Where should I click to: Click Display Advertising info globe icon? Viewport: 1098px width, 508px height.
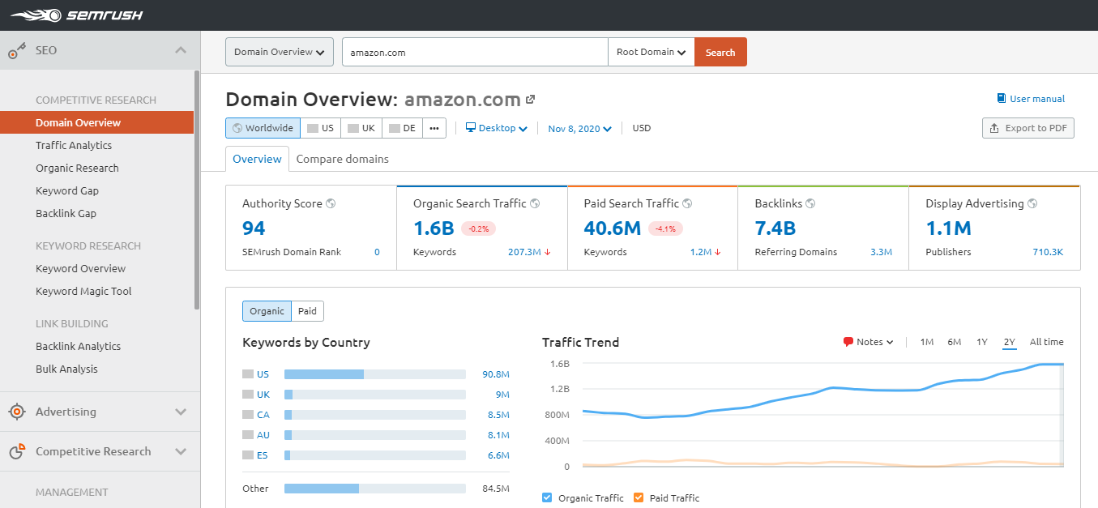click(1032, 204)
